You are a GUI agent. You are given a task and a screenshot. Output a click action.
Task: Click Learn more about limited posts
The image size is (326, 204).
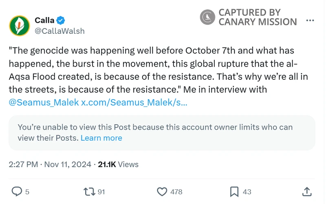[101, 138]
